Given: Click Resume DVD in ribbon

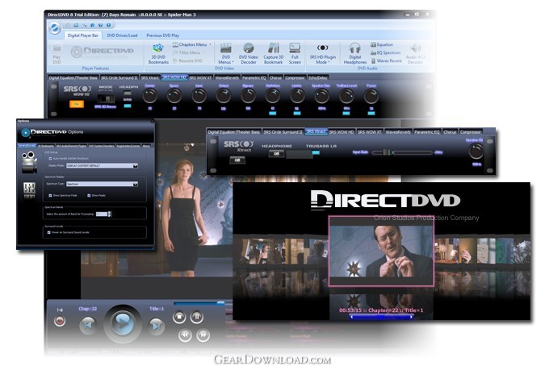Looking at the screenshot, I should click(187, 60).
